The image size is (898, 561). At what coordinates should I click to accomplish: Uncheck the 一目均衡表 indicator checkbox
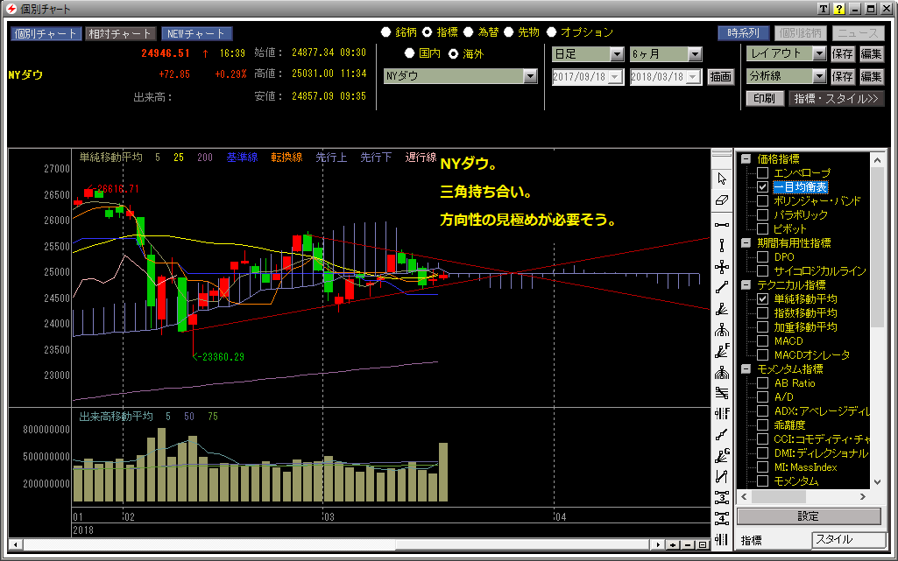[x=762, y=187]
